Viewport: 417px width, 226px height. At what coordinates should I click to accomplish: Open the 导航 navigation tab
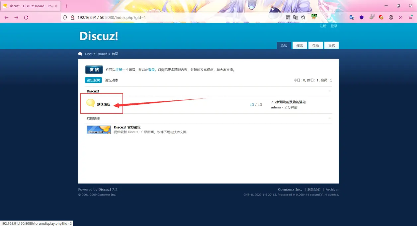(332, 45)
